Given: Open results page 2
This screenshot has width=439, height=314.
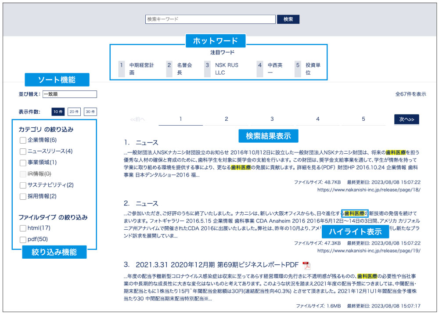Looking at the screenshot, I should tap(226, 119).
